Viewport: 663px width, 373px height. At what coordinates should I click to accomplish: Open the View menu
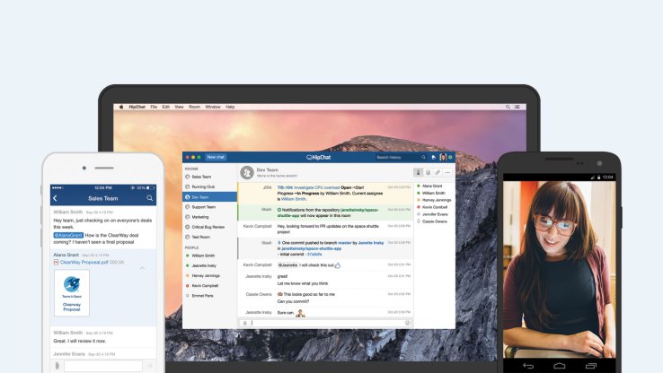point(180,108)
